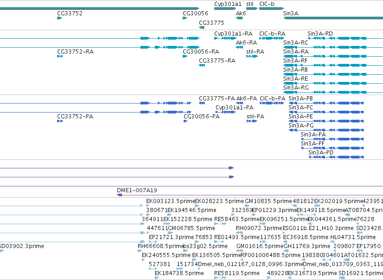
Task: Click the bs33g02.5prime EST label
Action: point(205,246)
